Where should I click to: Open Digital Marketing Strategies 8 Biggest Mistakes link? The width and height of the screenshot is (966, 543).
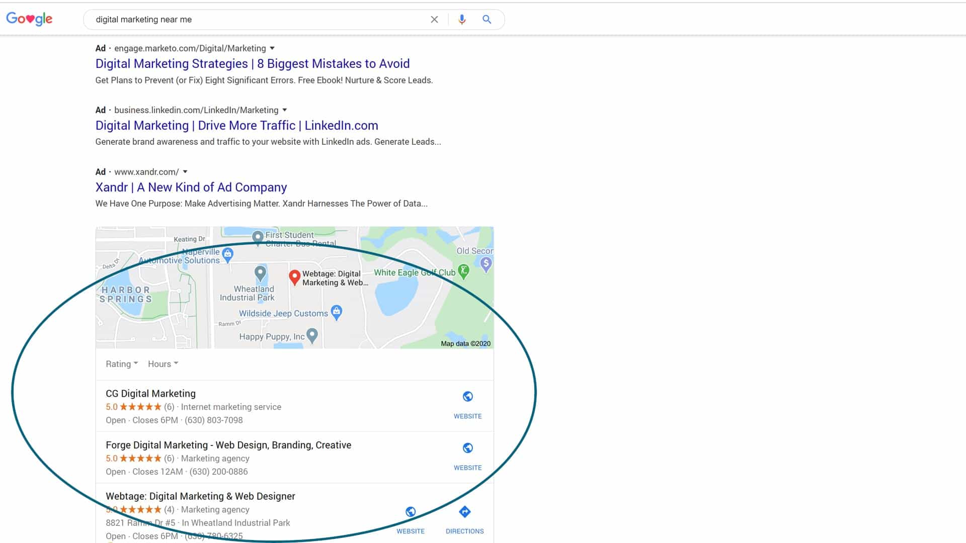pos(253,64)
